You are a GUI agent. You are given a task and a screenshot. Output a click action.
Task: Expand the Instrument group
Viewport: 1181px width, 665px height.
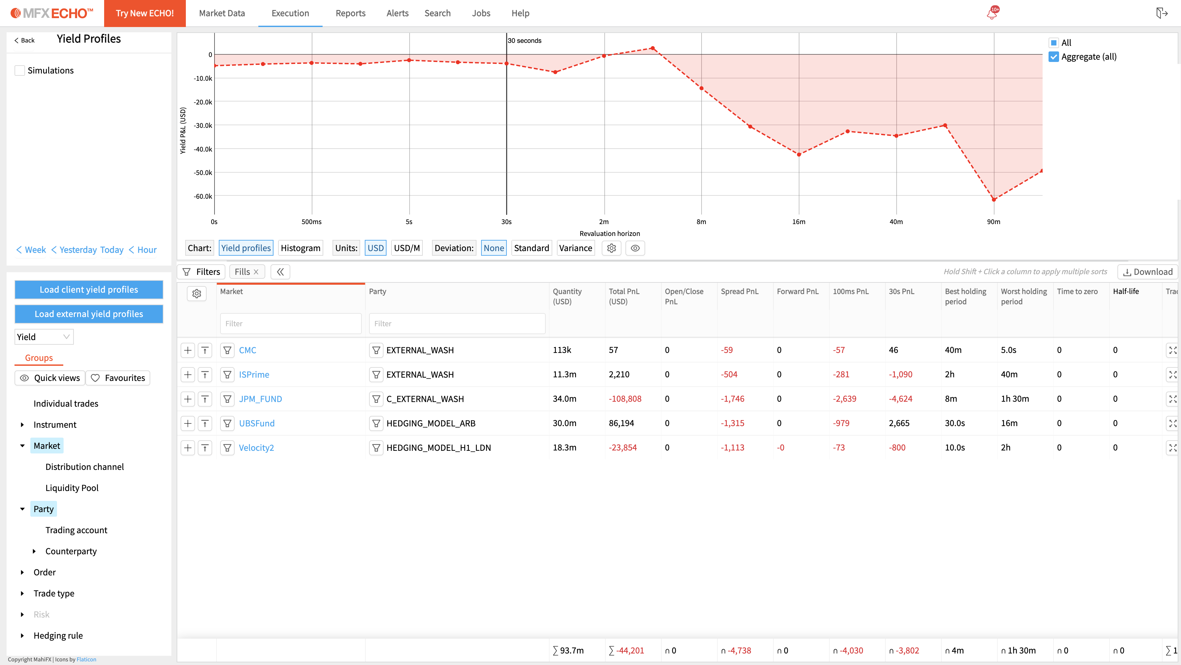point(22,425)
